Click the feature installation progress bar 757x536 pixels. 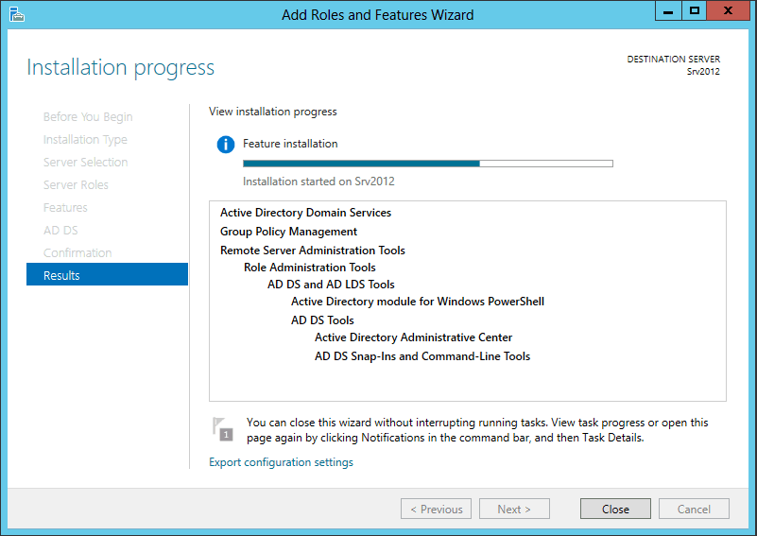pos(428,164)
